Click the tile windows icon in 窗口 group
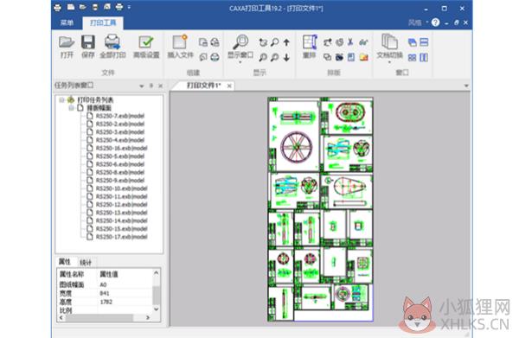 pyautogui.click(x=412, y=58)
